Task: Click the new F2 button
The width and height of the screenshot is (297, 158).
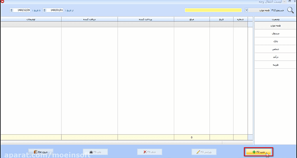Action: click(259, 152)
